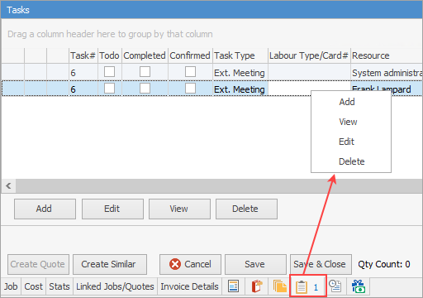
Task: Select Ext. Meeting cell in Frank Lampard row
Action: click(x=240, y=89)
